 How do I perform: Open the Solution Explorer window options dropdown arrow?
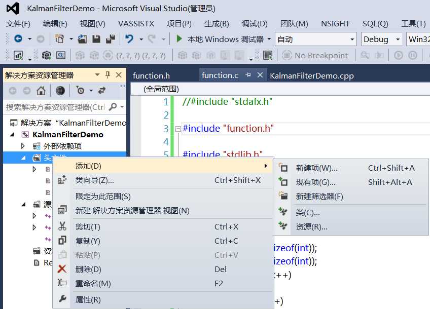click(97, 75)
